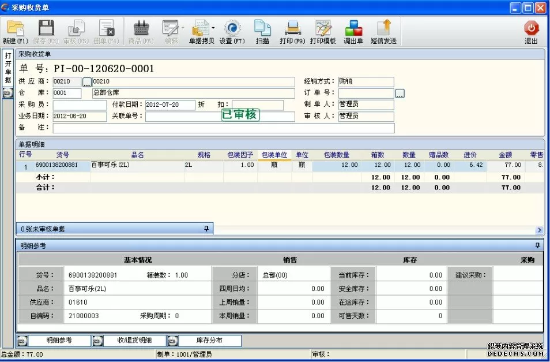Open 设置 (F7) settings in toolbar
This screenshot has width=550, height=362.
(x=232, y=29)
